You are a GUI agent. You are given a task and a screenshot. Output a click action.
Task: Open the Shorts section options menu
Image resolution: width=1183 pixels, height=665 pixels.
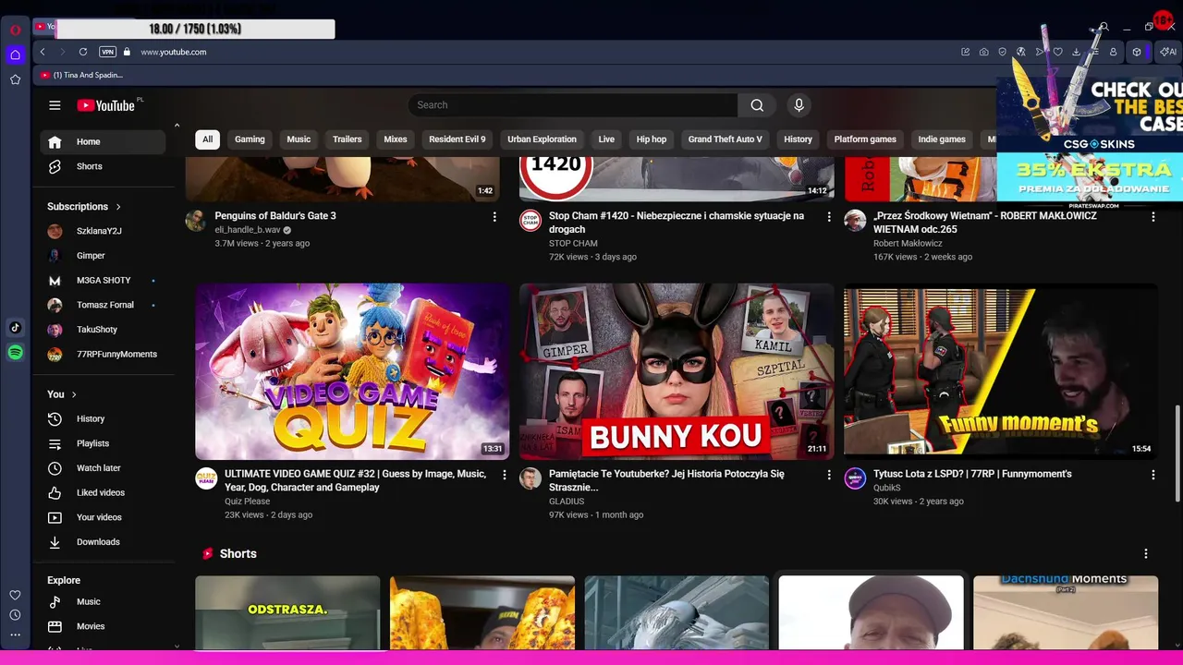pos(1146,554)
